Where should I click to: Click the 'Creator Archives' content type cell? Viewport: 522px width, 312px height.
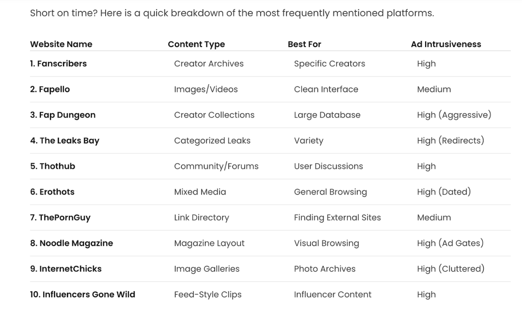[x=208, y=64]
